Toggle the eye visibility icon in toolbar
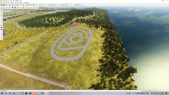This screenshot has height=95, width=169. pos(23,5)
